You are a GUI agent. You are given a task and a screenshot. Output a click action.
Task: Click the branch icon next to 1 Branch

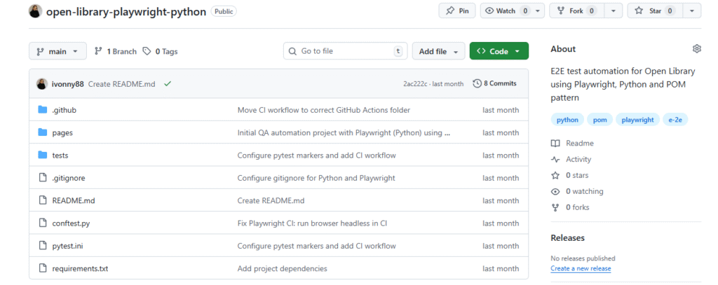tap(98, 51)
